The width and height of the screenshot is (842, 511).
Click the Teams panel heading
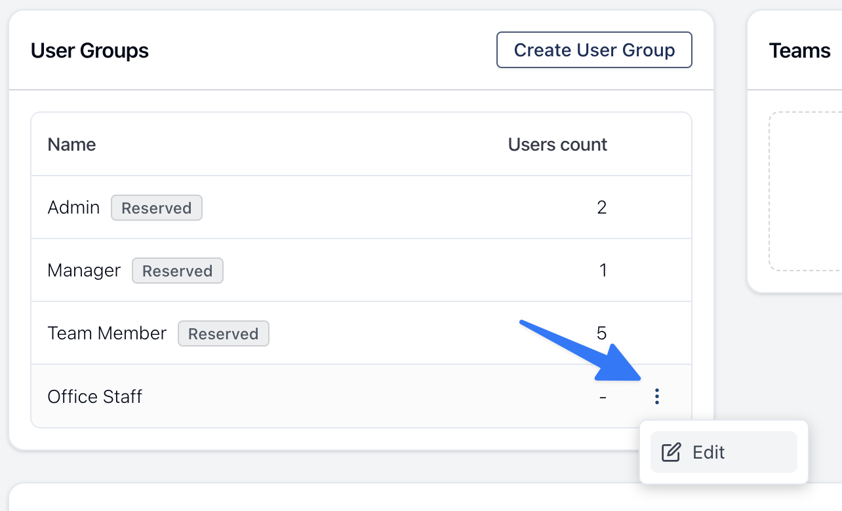click(x=800, y=50)
